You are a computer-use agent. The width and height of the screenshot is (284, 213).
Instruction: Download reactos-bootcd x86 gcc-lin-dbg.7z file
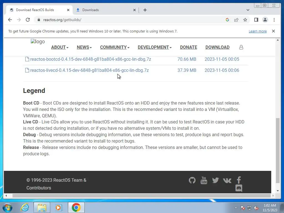click(91, 59)
